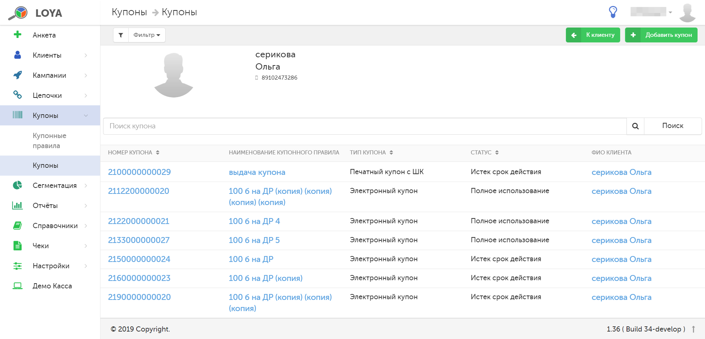The image size is (705, 339).
Task: Click the first Купоны breadcrumb
Action: 129,12
